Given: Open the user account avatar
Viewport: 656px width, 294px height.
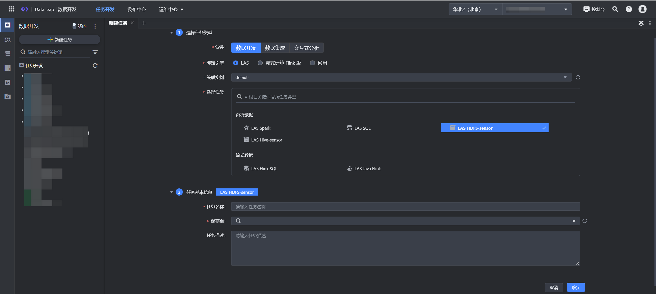Looking at the screenshot, I should coord(642,9).
